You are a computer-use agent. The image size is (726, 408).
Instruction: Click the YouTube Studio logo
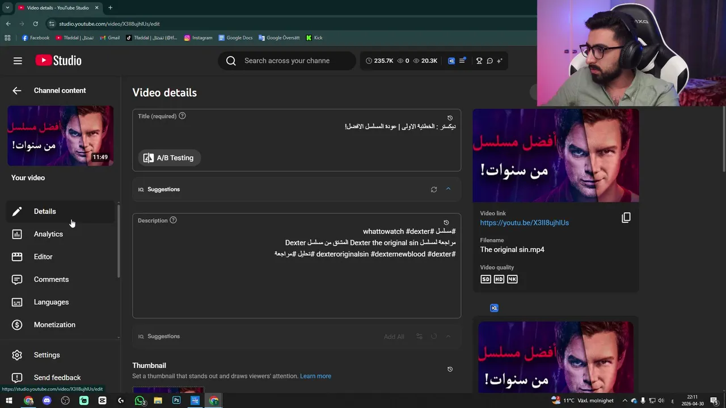tap(58, 61)
